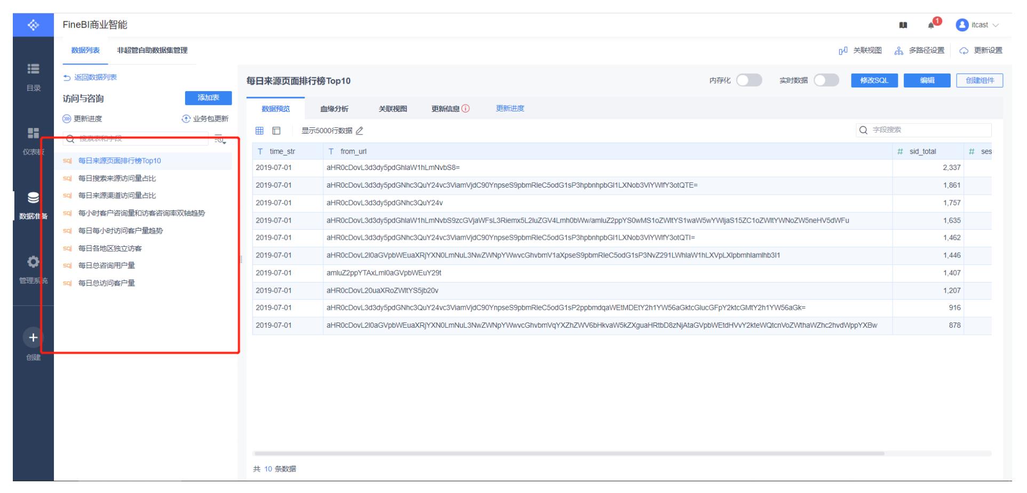Open the 关联视图 tab under table title
Viewport: 1027px width, 493px height.
coord(393,109)
